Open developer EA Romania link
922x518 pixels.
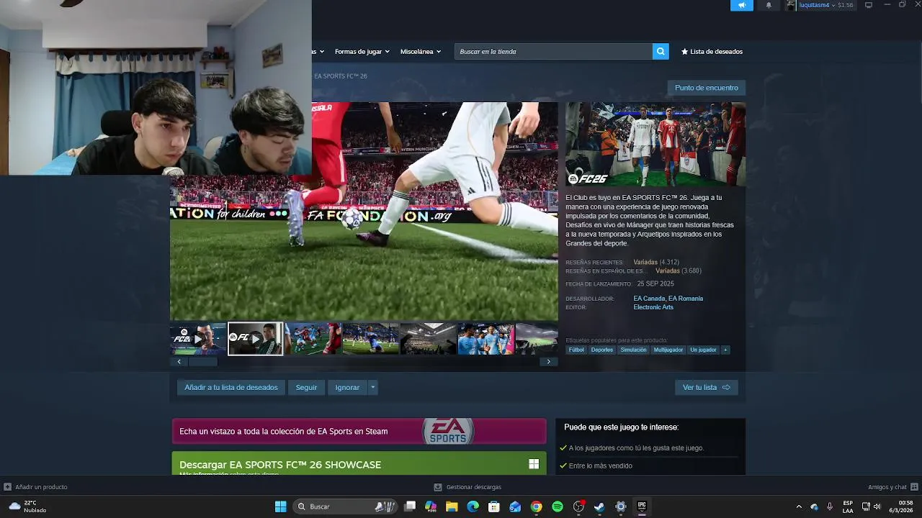686,299
